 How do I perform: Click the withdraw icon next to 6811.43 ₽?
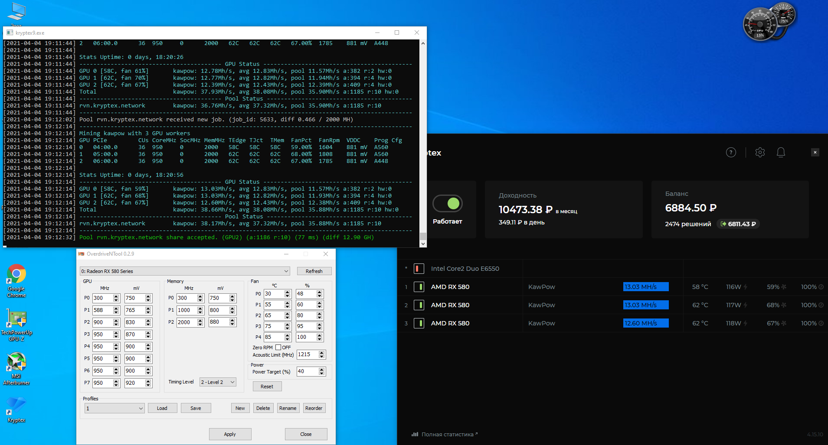723,224
